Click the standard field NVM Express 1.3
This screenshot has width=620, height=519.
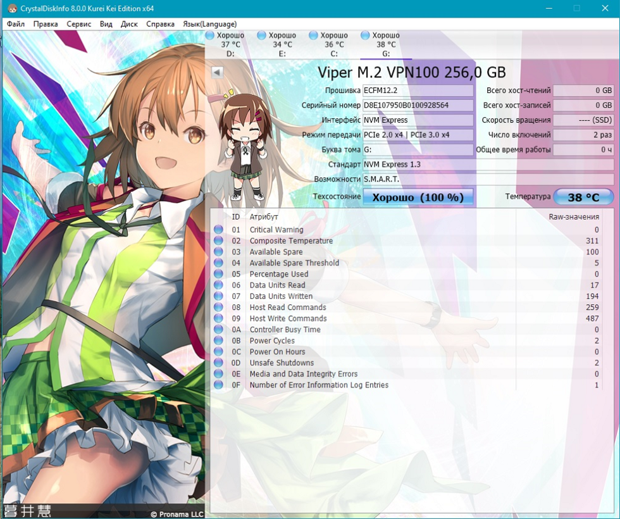488,165
